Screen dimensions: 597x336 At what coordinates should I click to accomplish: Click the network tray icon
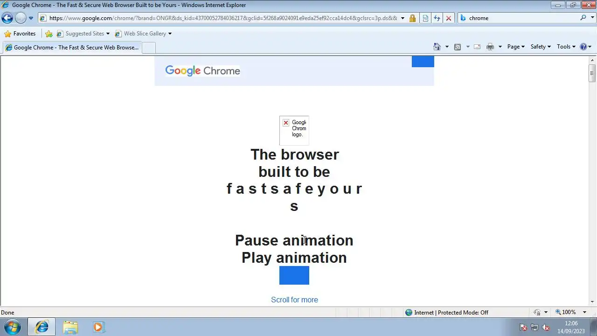tap(535, 328)
